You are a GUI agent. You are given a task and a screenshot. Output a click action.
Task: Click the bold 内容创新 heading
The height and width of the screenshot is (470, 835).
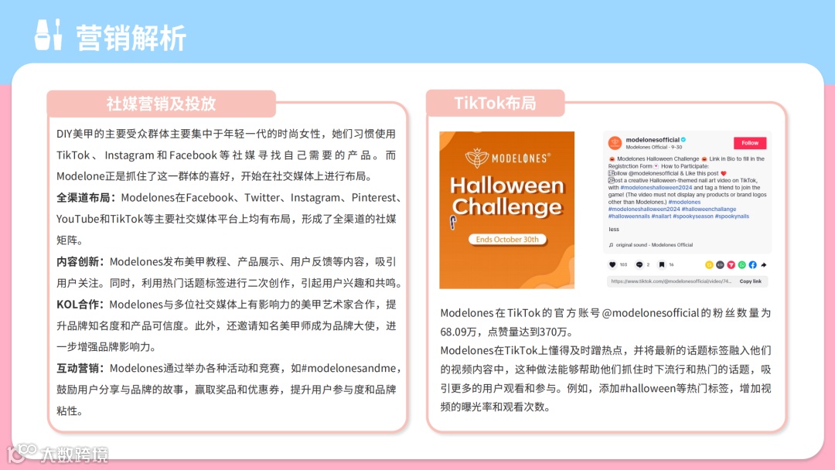[78, 261]
